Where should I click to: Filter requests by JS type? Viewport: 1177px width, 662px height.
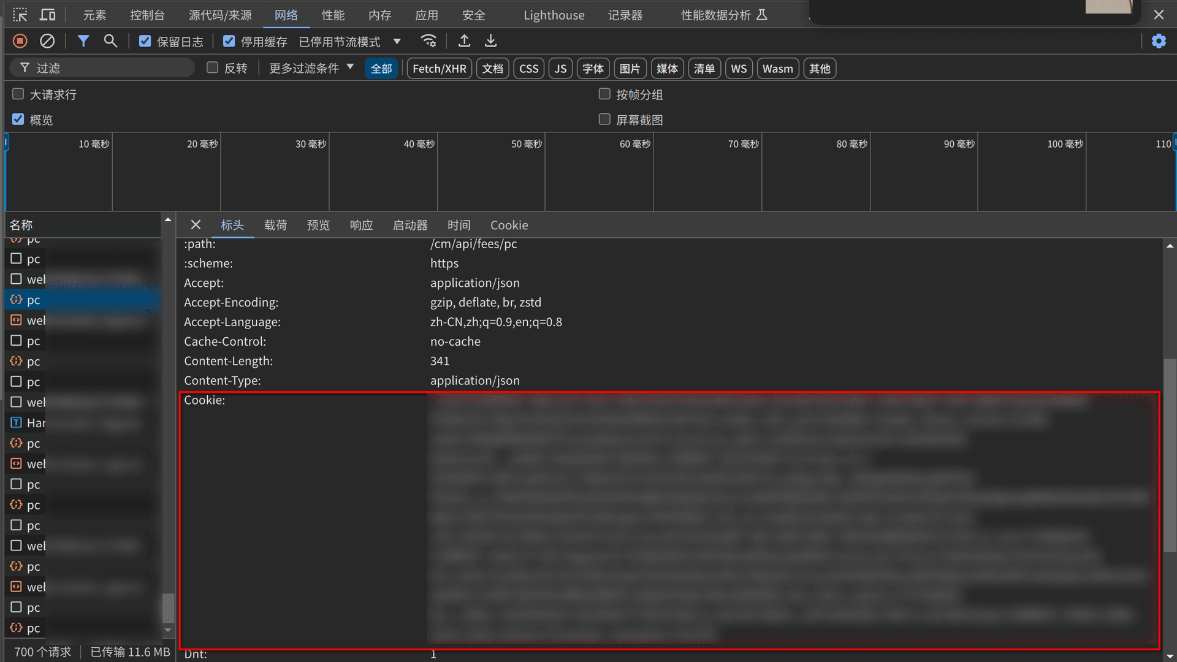560,69
